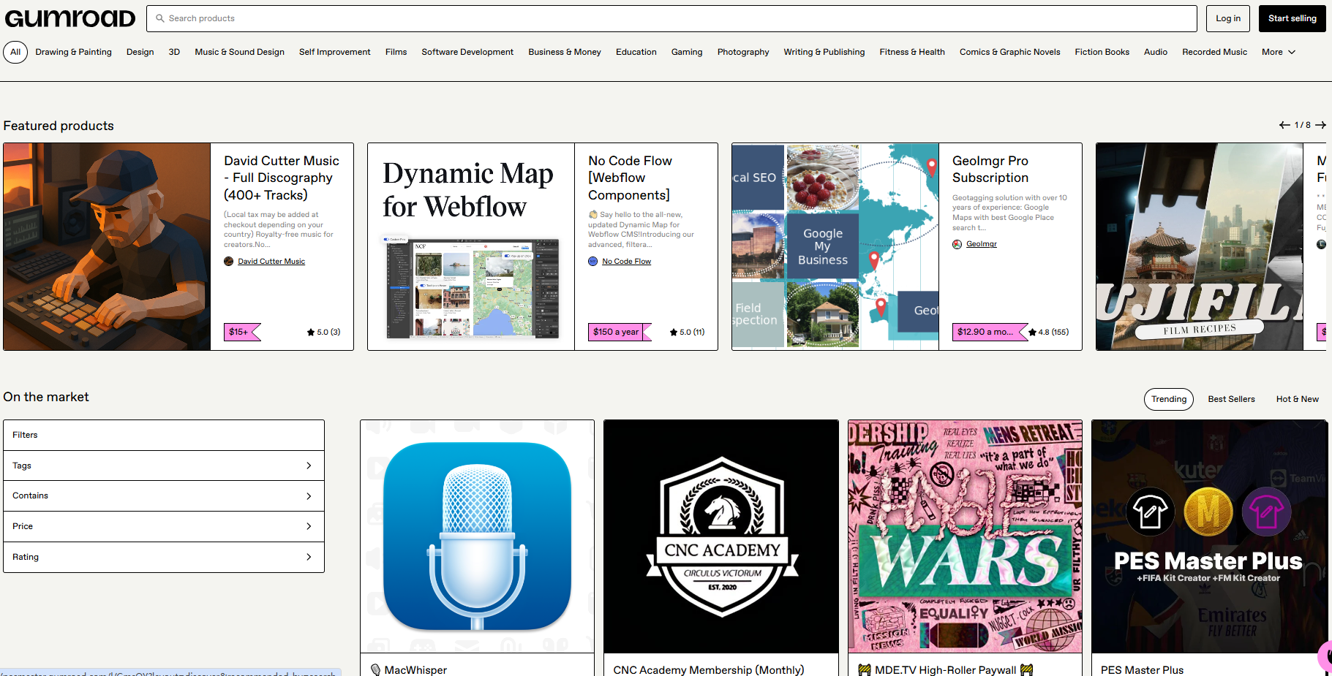
Task: Click GeoImgr seller avatar icon
Action: click(957, 244)
